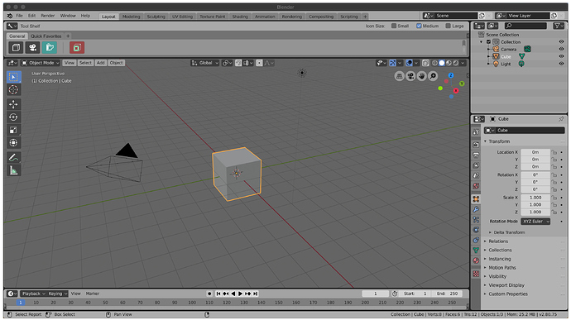The image size is (571, 320).
Task: Expand the Relations panel
Action: pos(498,241)
